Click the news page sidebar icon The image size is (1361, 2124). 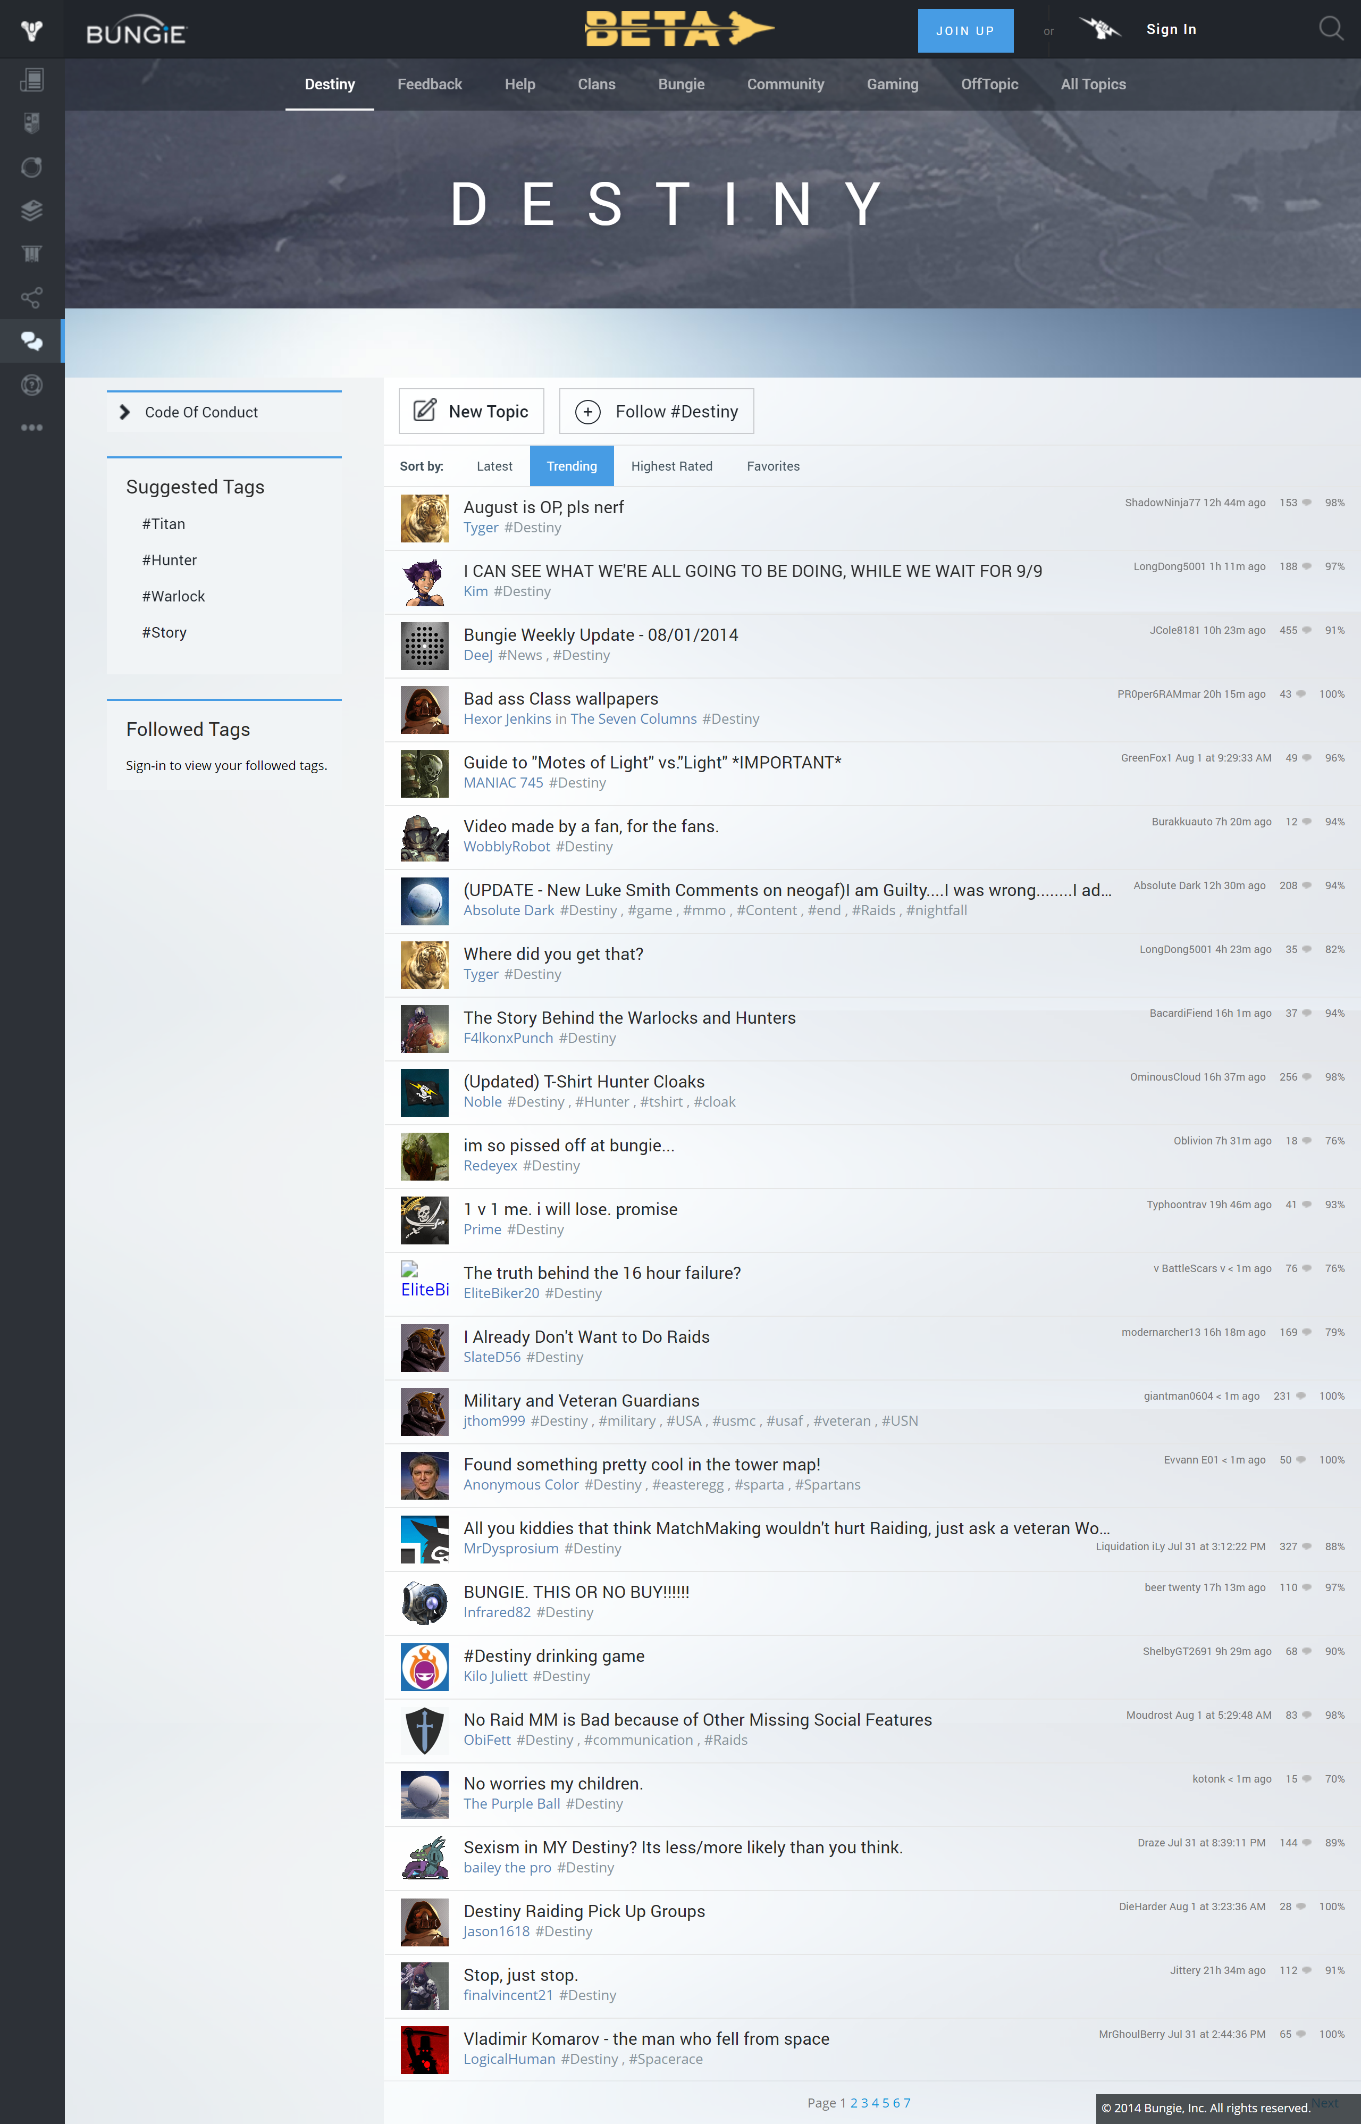(32, 80)
